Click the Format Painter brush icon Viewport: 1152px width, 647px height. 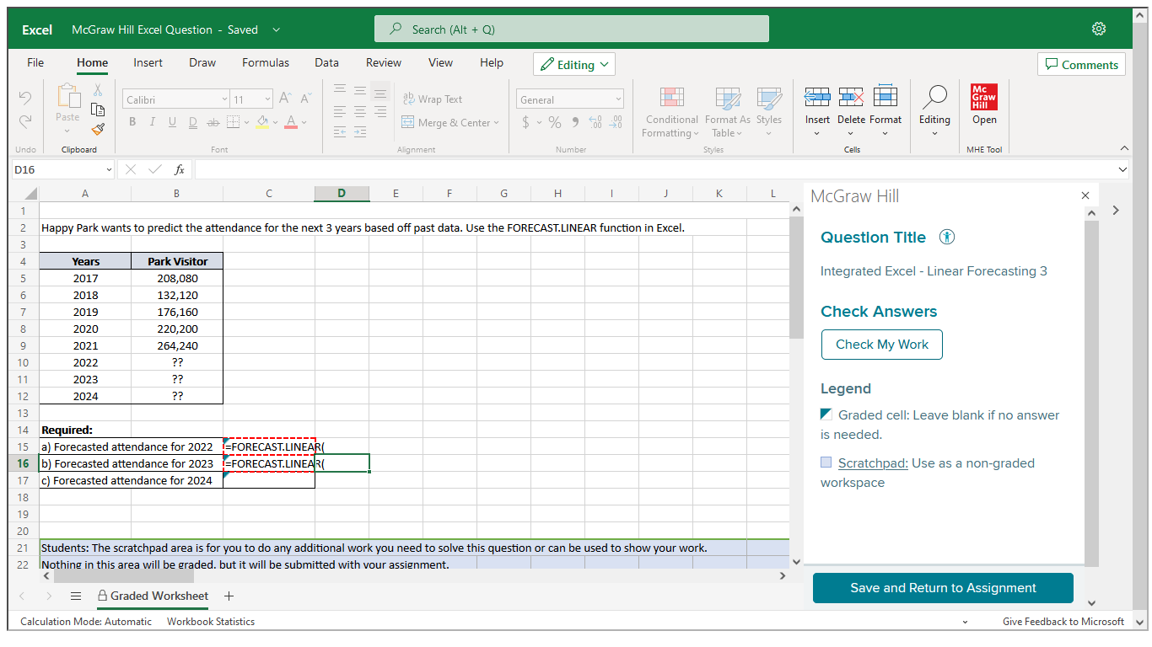pos(98,129)
